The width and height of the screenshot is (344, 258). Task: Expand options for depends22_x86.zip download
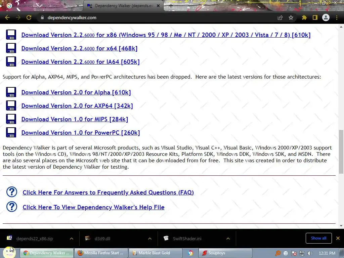(72, 239)
